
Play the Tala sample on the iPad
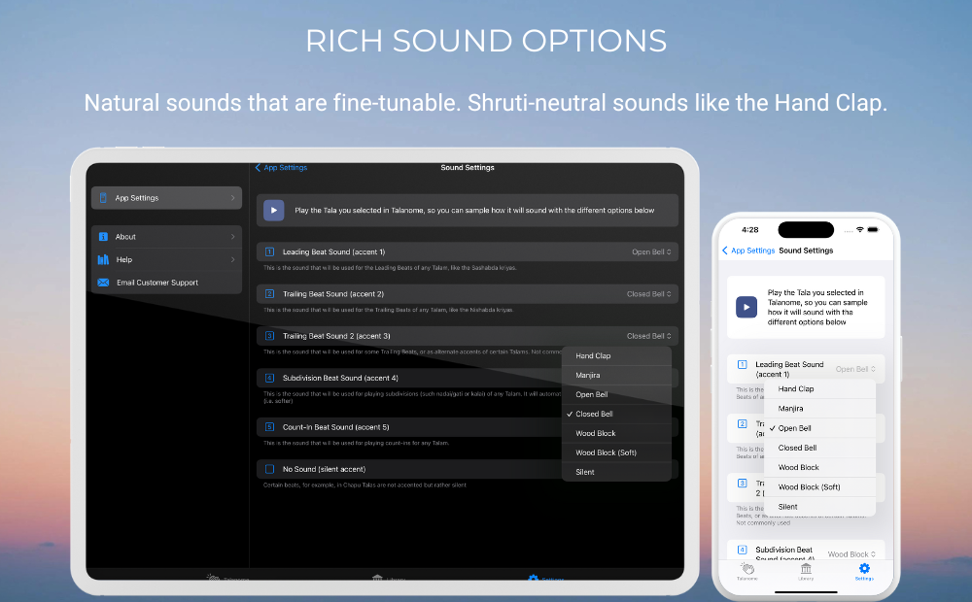[x=274, y=210]
